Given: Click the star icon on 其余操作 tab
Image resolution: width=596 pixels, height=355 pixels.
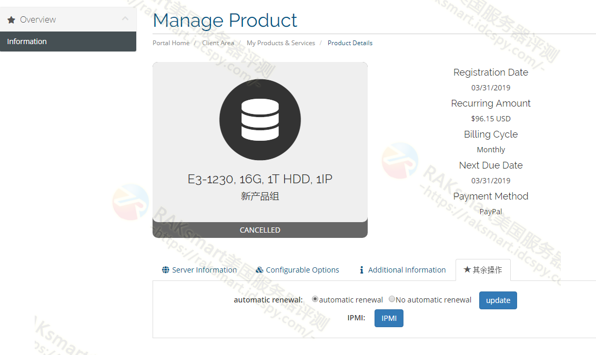Looking at the screenshot, I should pos(467,269).
